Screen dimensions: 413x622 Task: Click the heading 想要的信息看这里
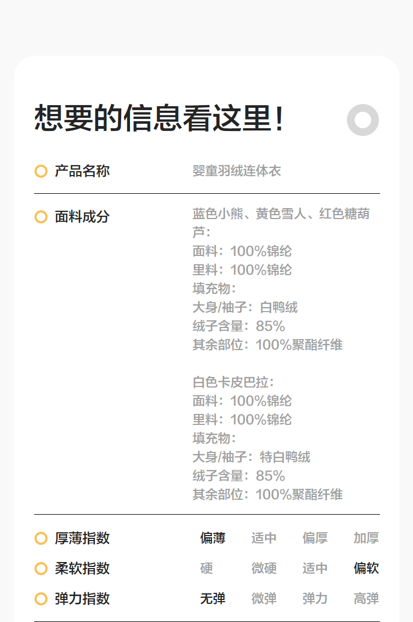pos(160,118)
